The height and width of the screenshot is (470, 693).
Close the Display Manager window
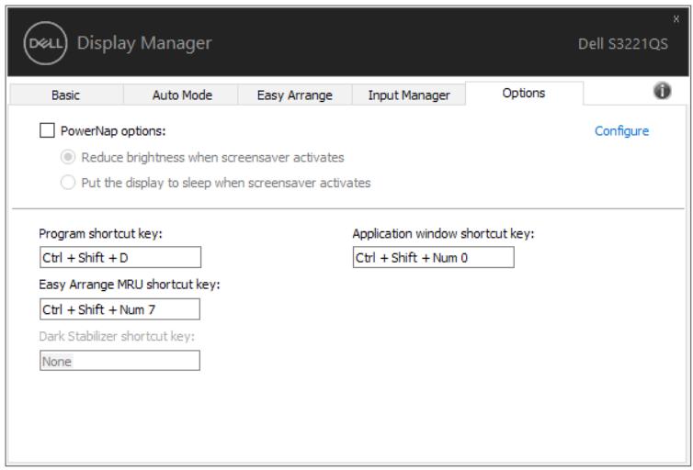click(676, 19)
